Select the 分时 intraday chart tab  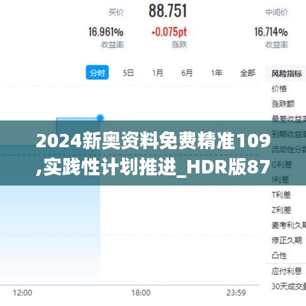pos(97,73)
